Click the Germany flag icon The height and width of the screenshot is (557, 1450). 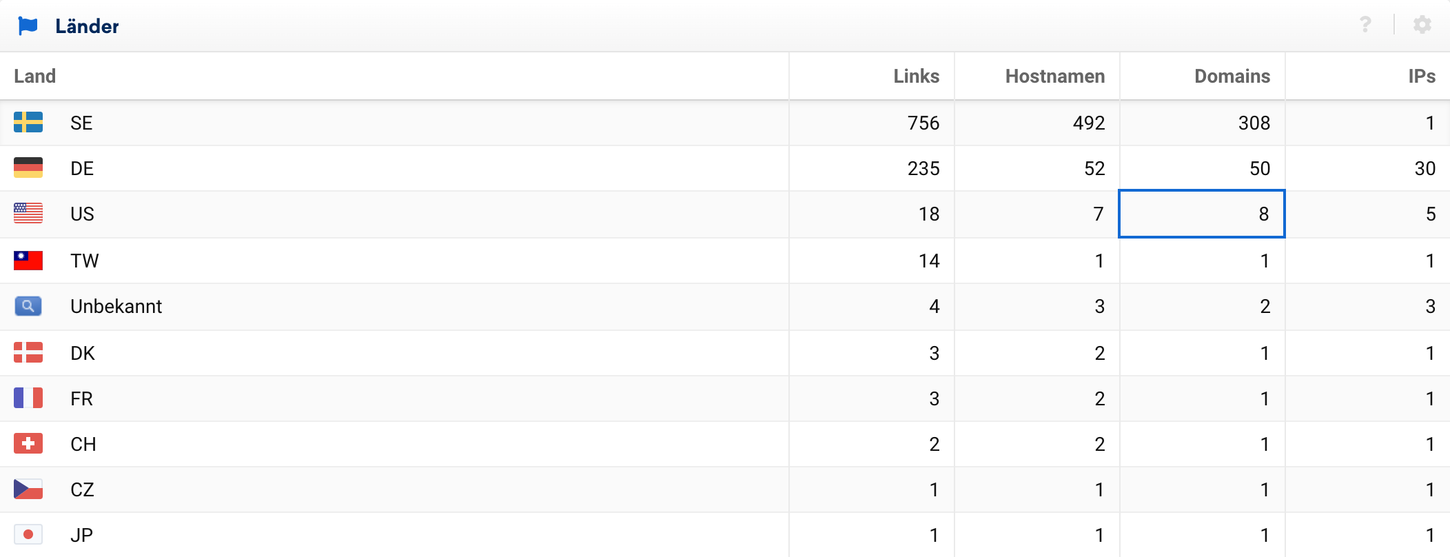click(x=28, y=168)
